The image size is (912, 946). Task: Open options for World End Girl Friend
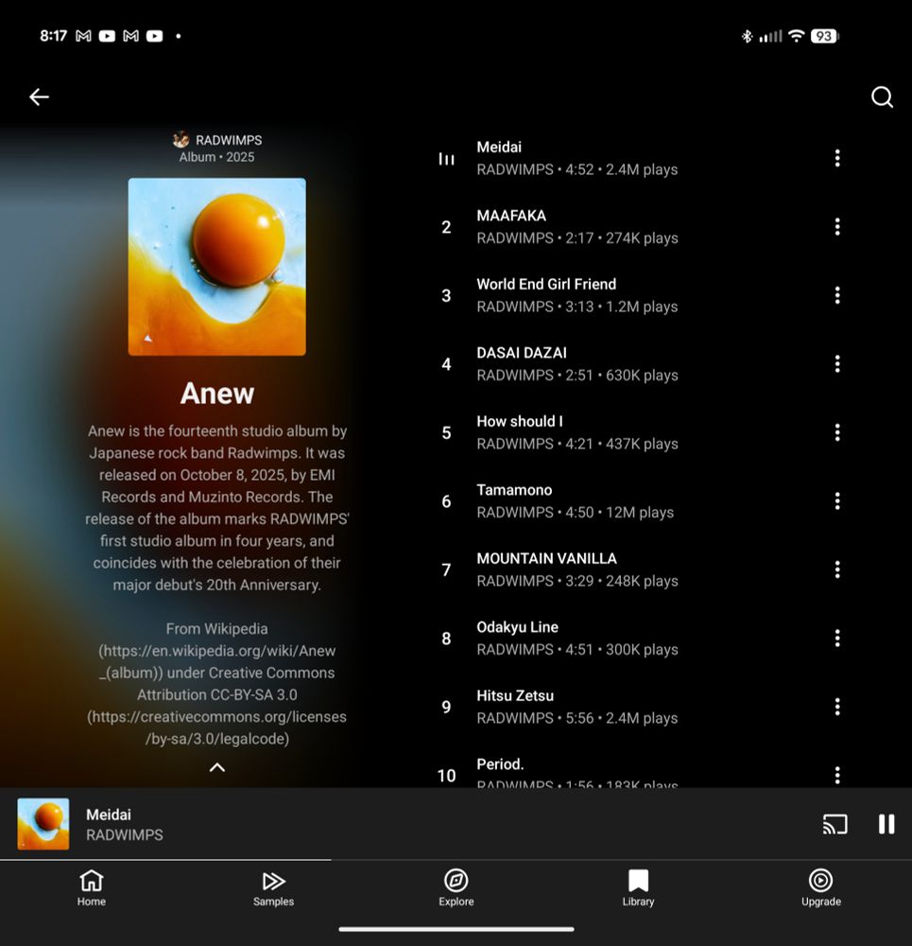tap(837, 295)
